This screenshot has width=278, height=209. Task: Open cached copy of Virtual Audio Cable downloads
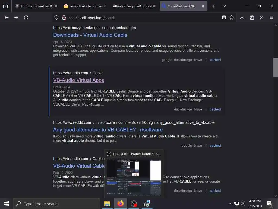point(215,60)
